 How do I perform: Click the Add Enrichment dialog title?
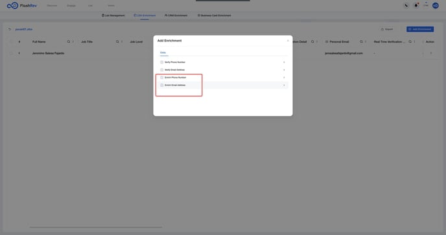[169, 41]
